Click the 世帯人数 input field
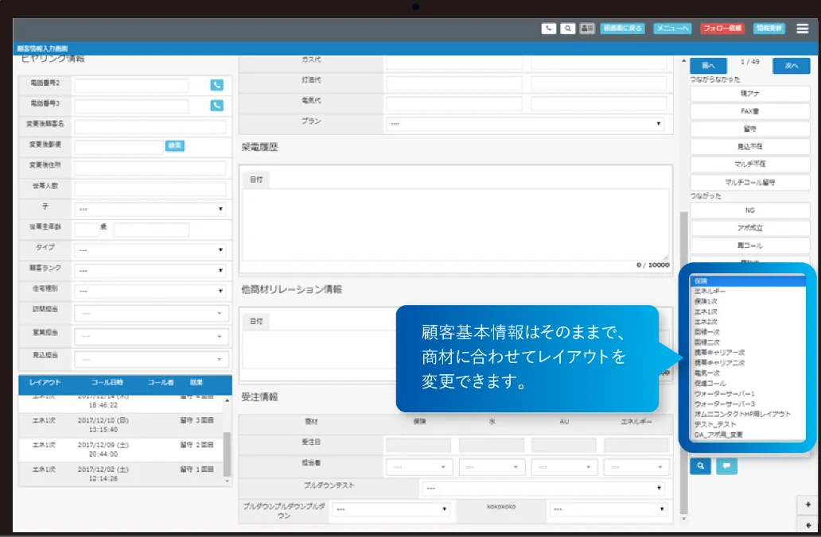Viewport: 821px width, 537px height. [x=150, y=188]
